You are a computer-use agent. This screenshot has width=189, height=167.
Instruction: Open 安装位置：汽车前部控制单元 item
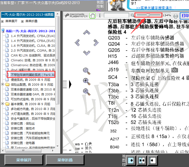pos(30,133)
